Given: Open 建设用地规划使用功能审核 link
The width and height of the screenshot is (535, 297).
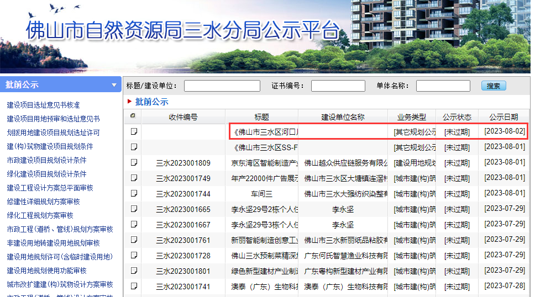Looking at the screenshot, I should tap(47, 271).
